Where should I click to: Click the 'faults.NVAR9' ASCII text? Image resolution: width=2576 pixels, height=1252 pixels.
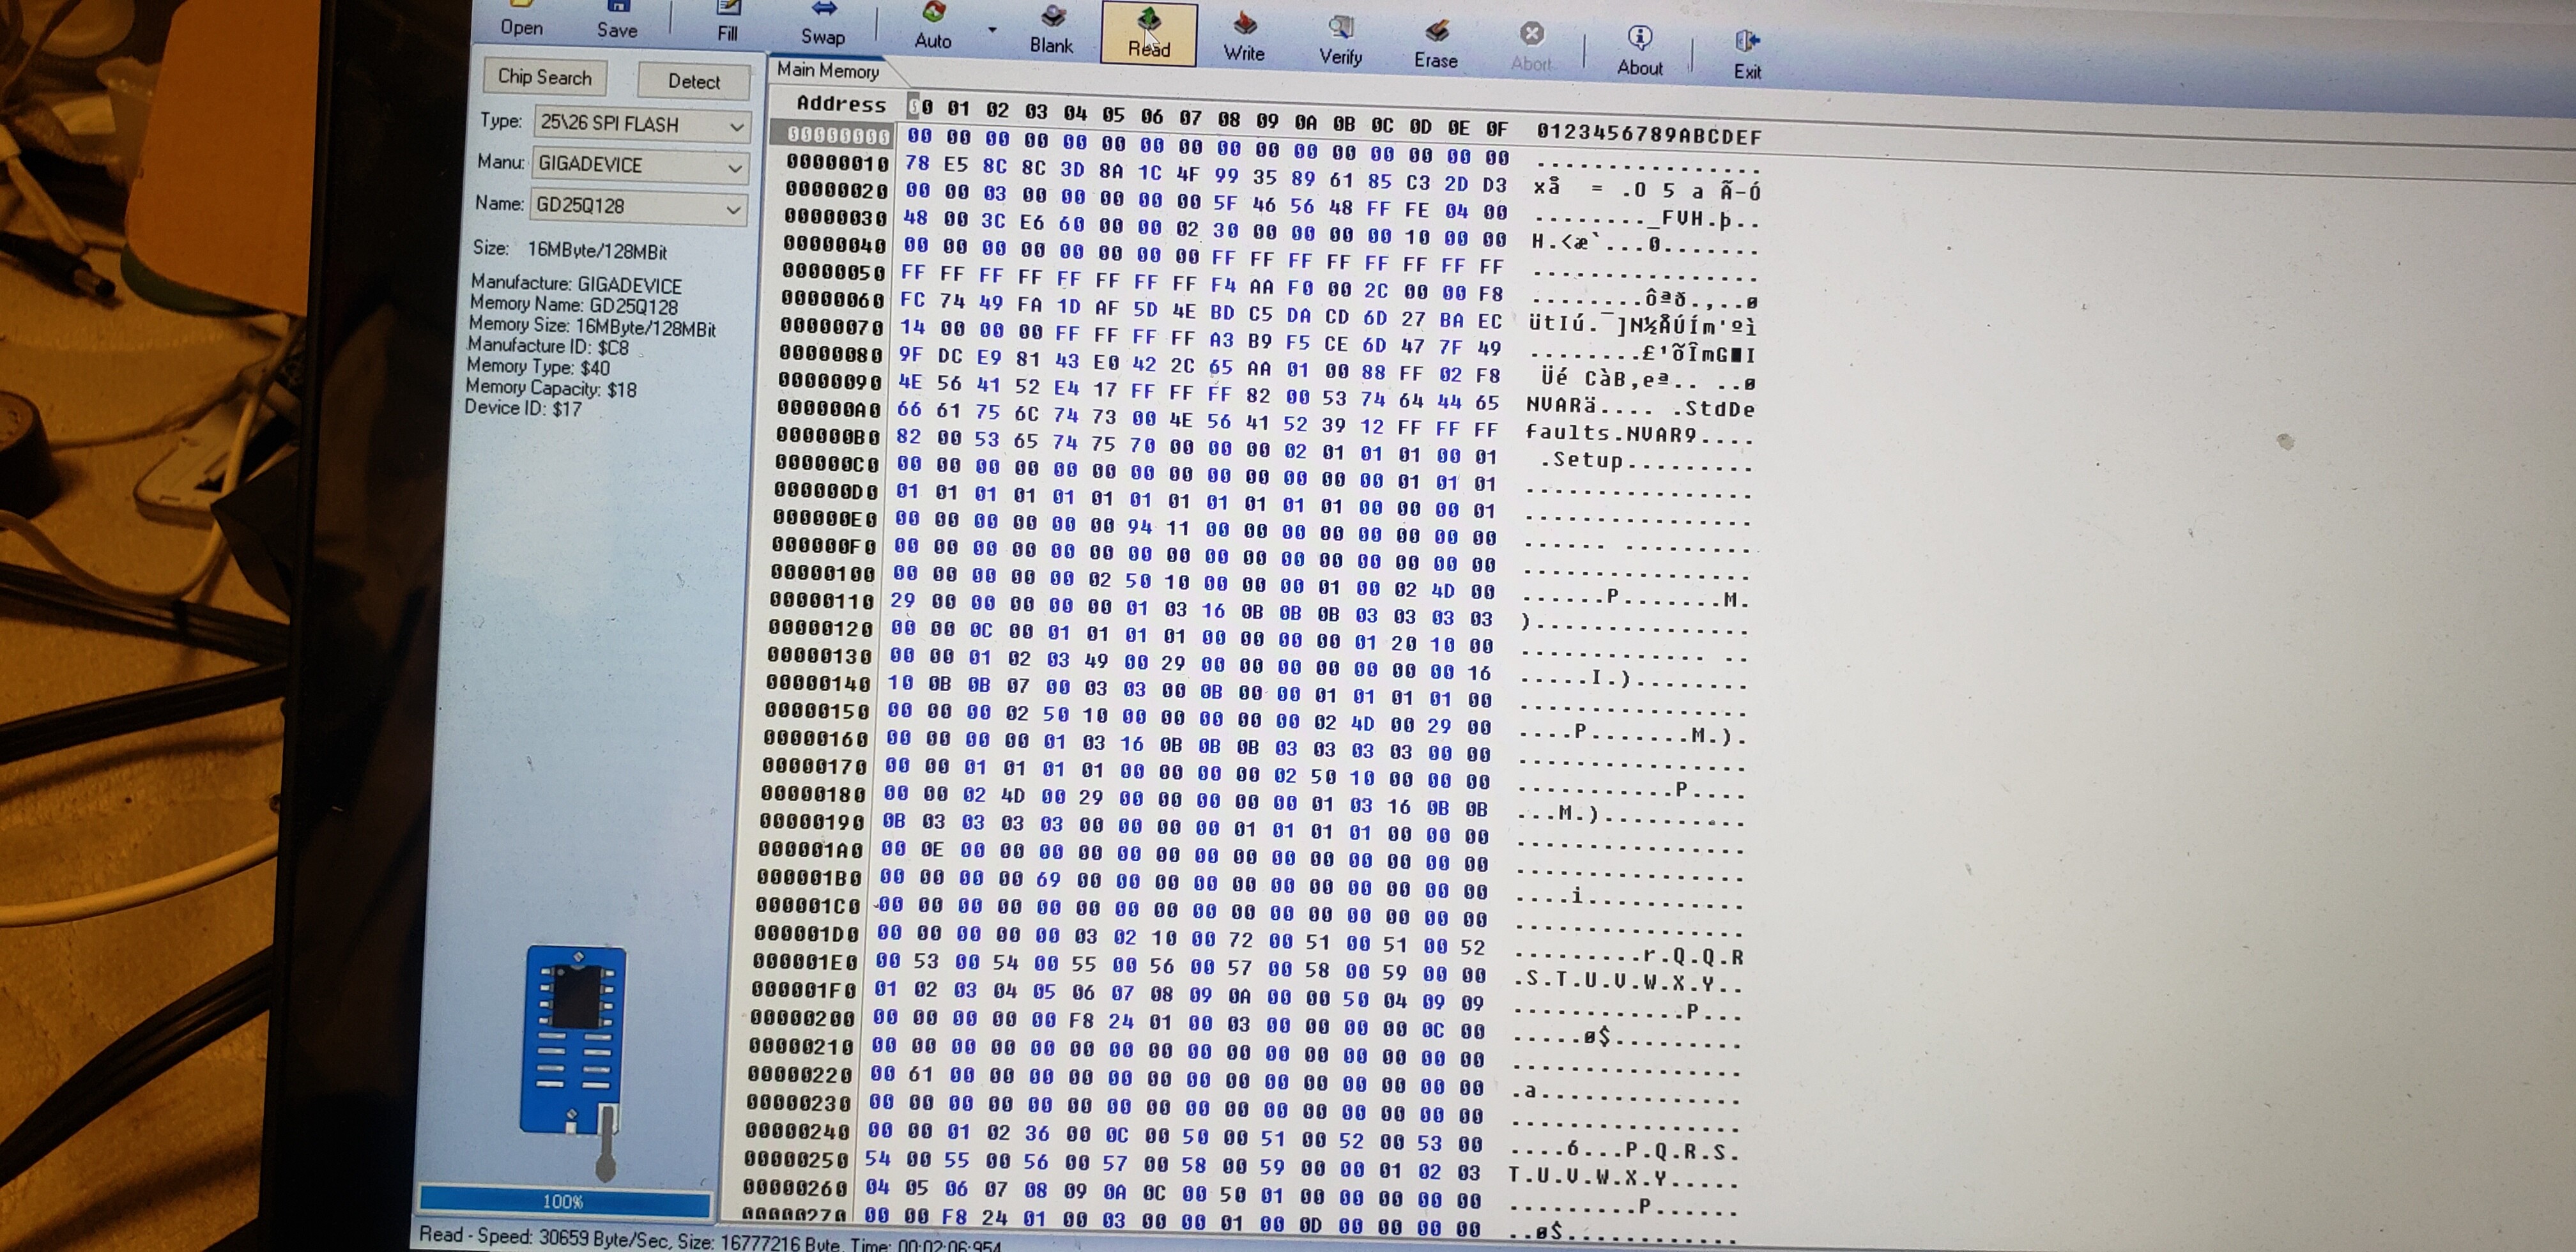coord(1611,433)
